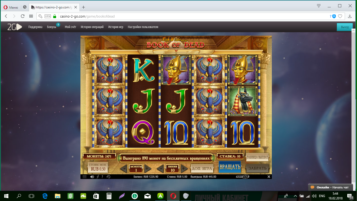Click the ВРАЩАТЬ spin button
The height and width of the screenshot is (201, 357).
(230, 167)
